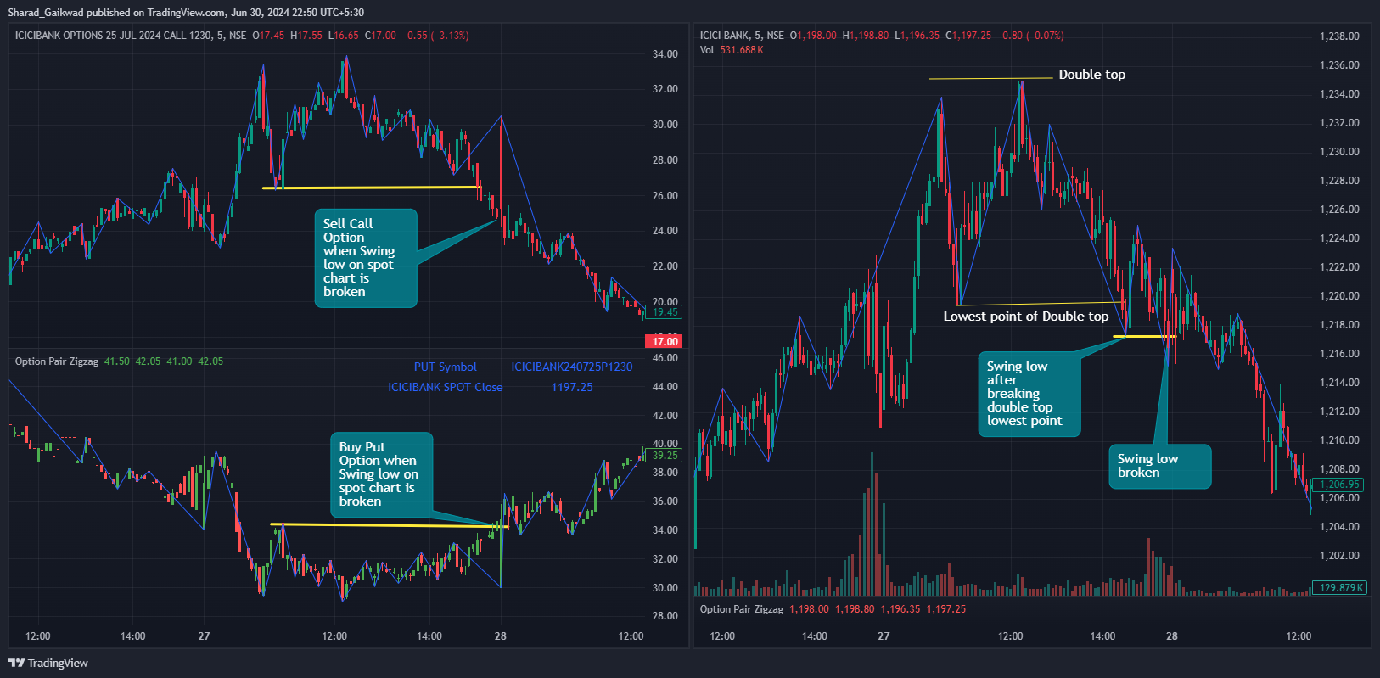The width and height of the screenshot is (1380, 678).
Task: Click the Option Pair Zigzag legend in the put pane
Action: click(x=57, y=361)
